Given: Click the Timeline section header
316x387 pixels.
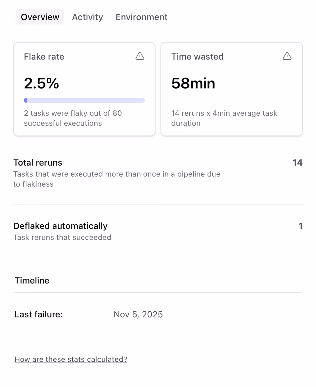Looking at the screenshot, I should point(32,280).
